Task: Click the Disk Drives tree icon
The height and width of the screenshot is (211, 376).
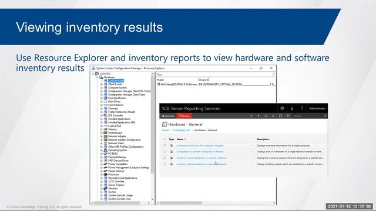Action: 105,101
